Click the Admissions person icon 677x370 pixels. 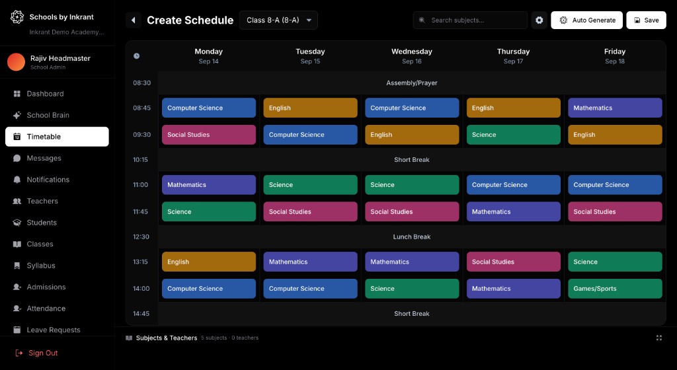[x=17, y=287]
